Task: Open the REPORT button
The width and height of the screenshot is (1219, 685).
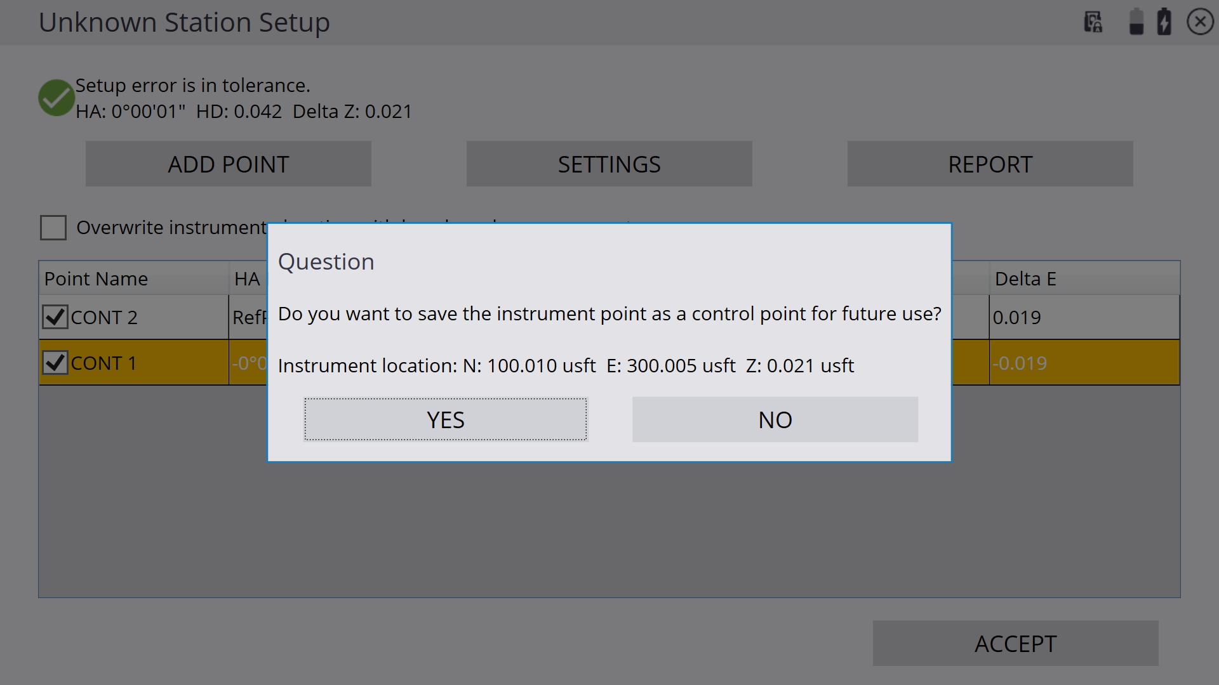Action: (990, 164)
